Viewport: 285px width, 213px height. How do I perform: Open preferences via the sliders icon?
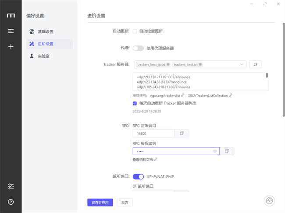pos(11,186)
